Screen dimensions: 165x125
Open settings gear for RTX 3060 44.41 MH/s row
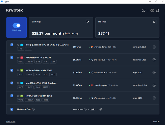point(154,98)
